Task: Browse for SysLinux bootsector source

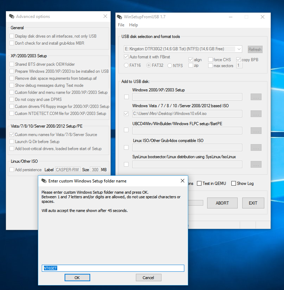Action: point(256,164)
